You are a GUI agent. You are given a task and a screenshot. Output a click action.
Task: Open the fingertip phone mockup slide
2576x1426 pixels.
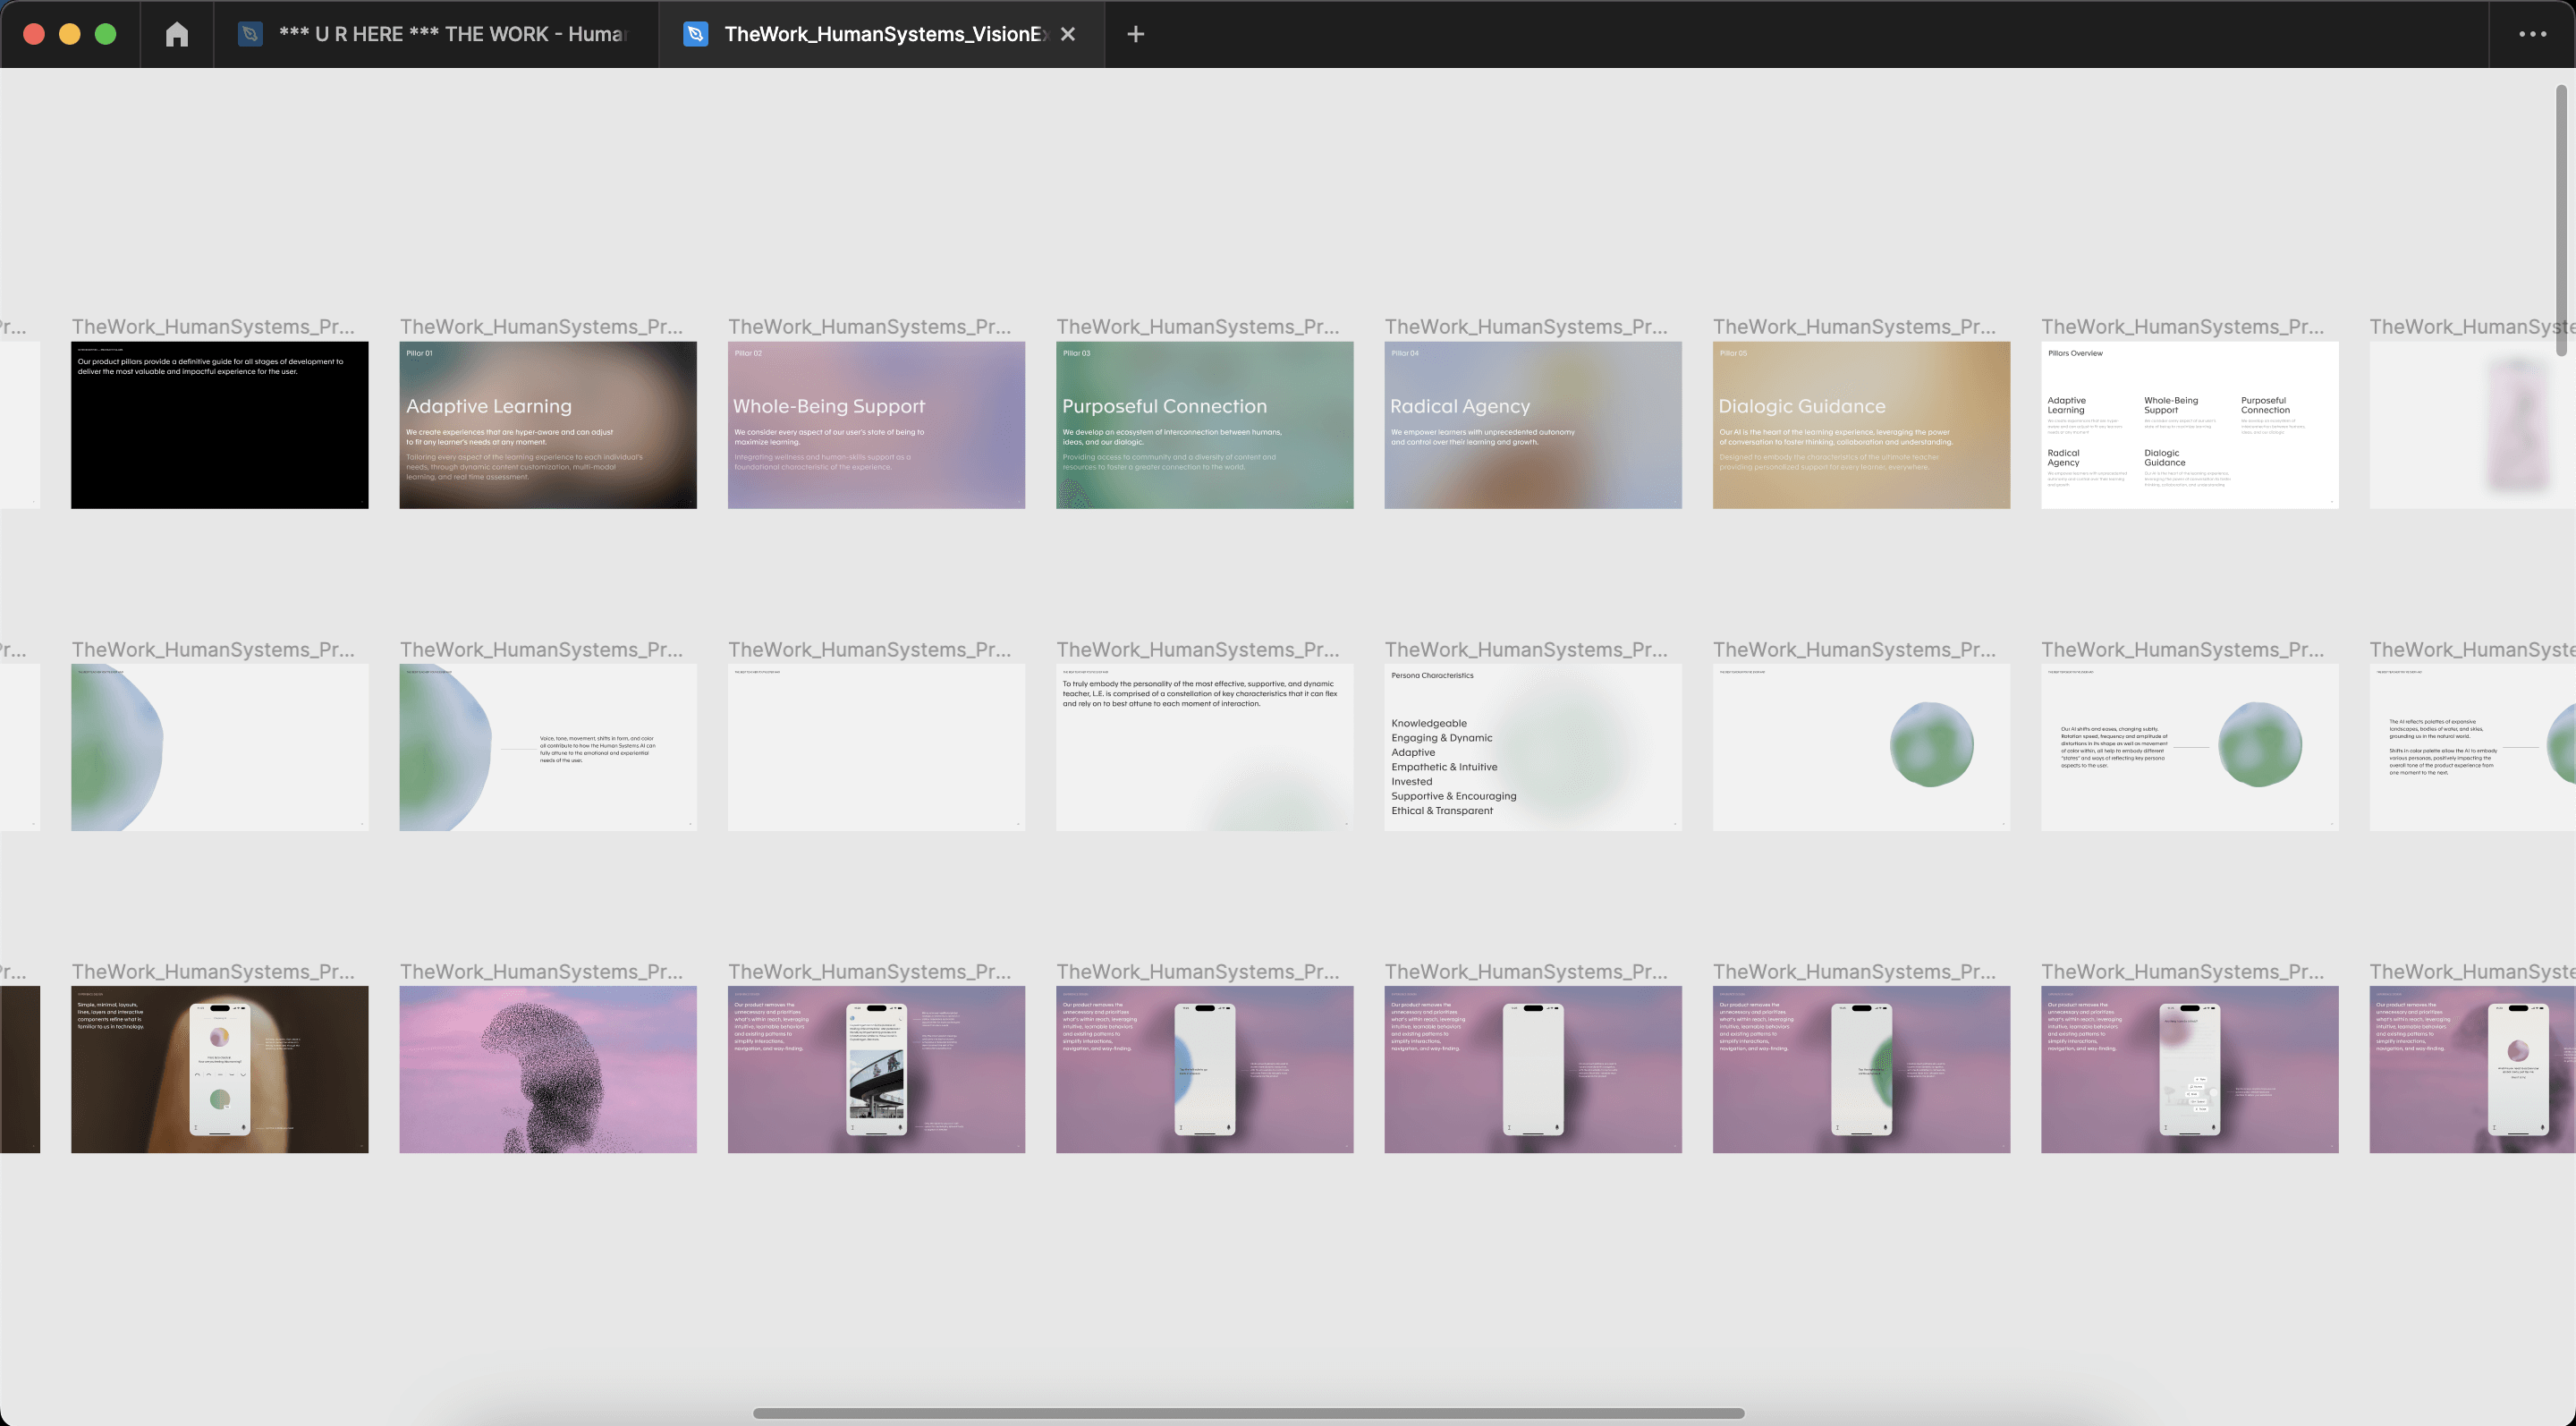tap(219, 1069)
